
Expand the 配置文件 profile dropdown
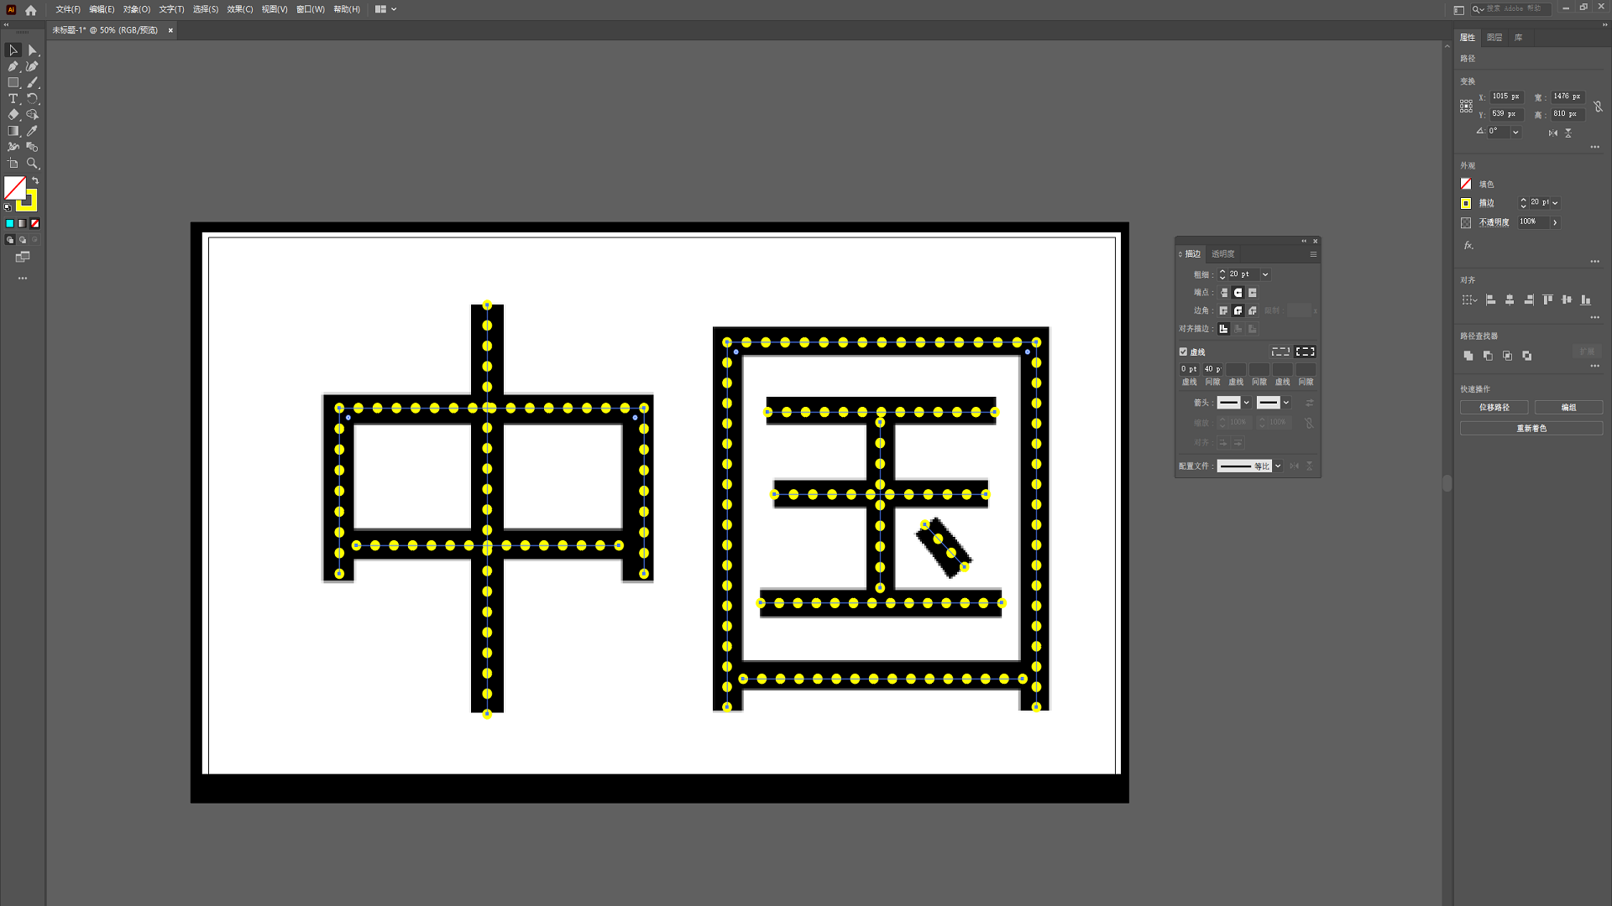(1278, 466)
